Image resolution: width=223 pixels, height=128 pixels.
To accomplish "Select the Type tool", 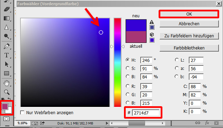I will tap(6, 55).
